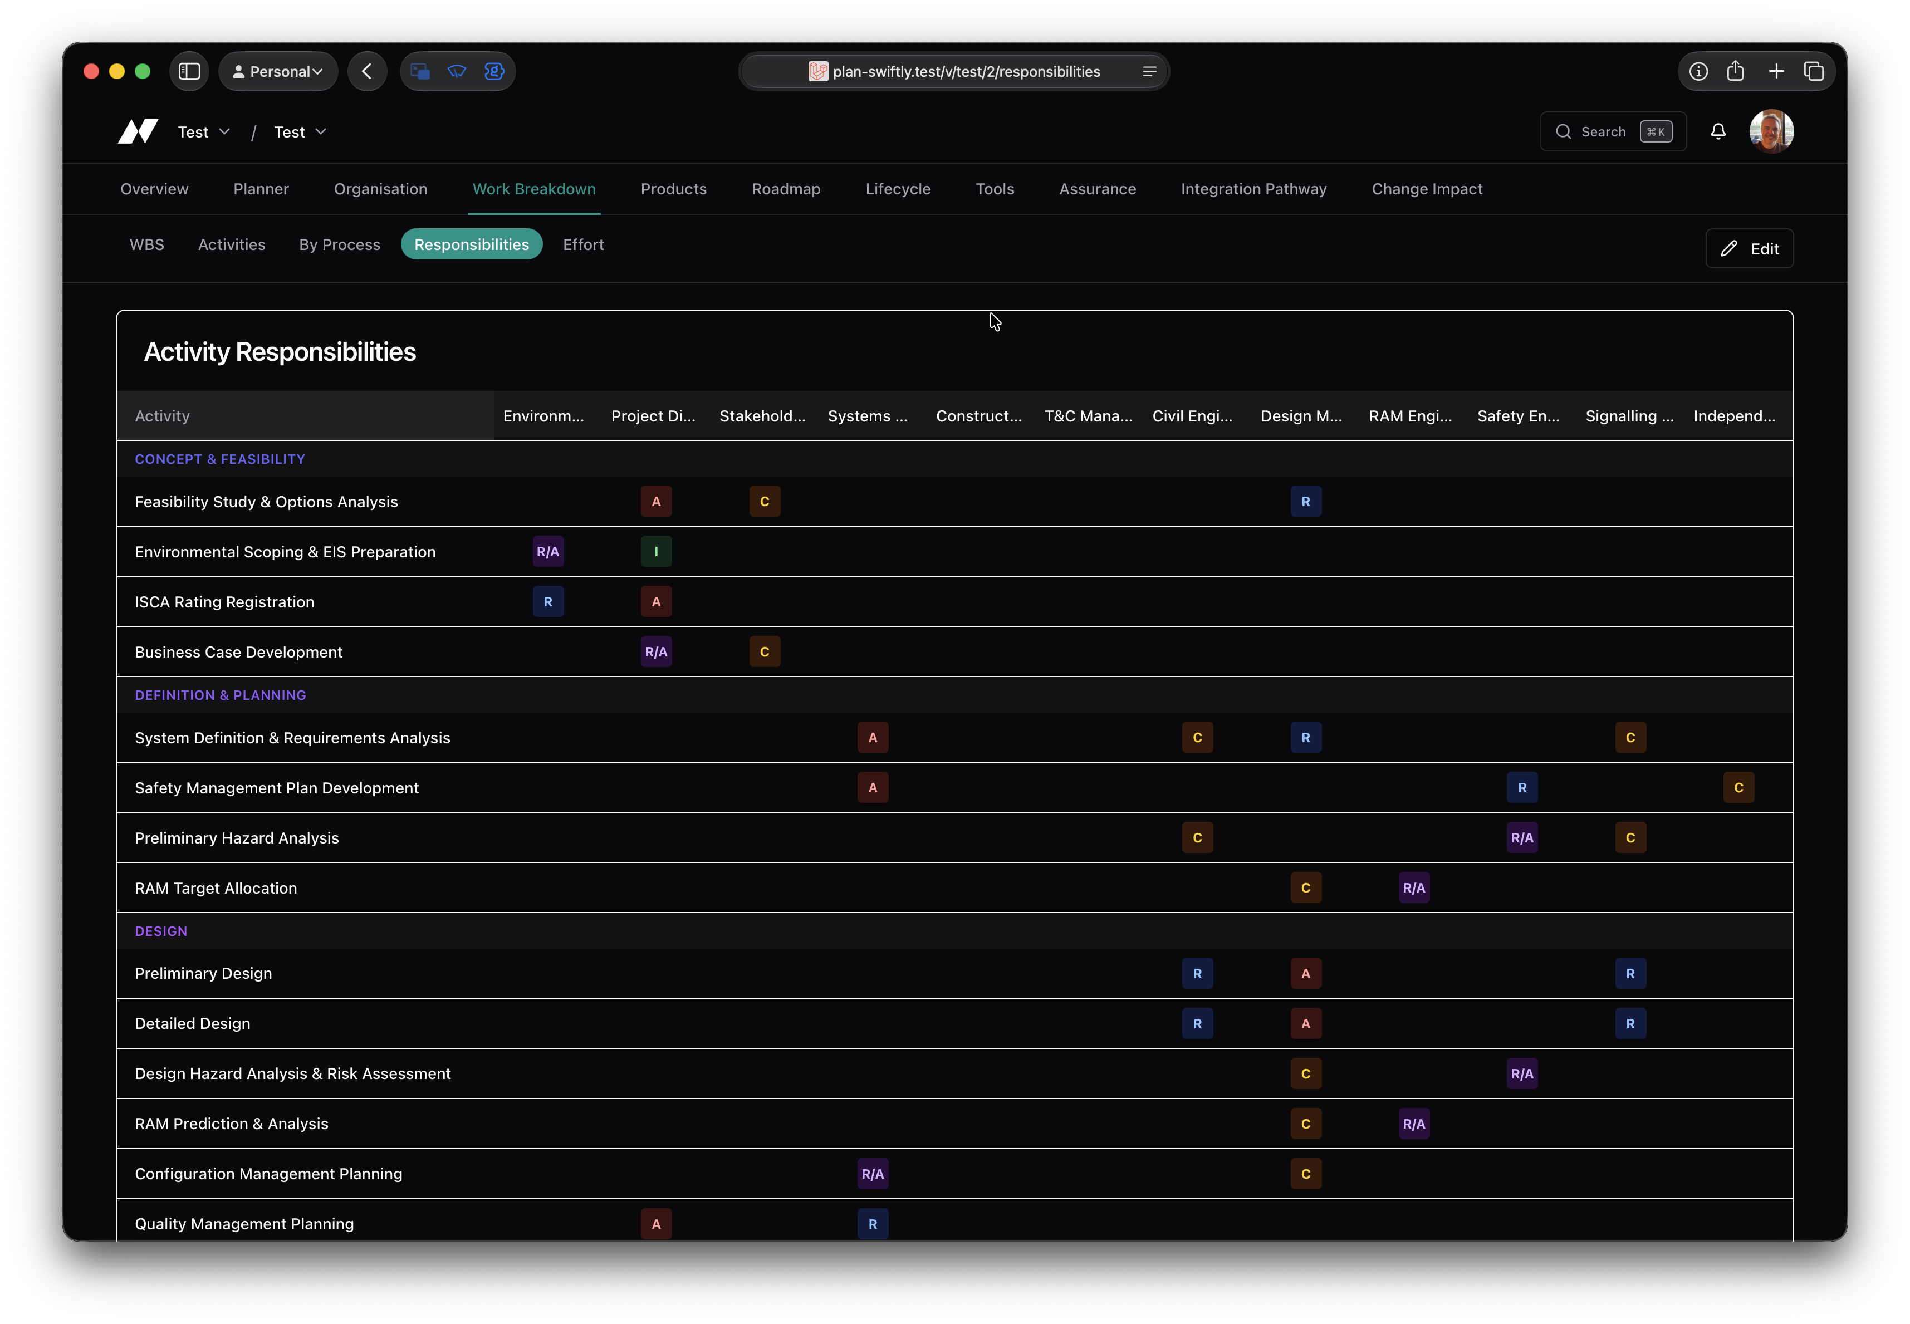1910x1324 pixels.
Task: Open the Organisation tab
Action: click(x=381, y=188)
